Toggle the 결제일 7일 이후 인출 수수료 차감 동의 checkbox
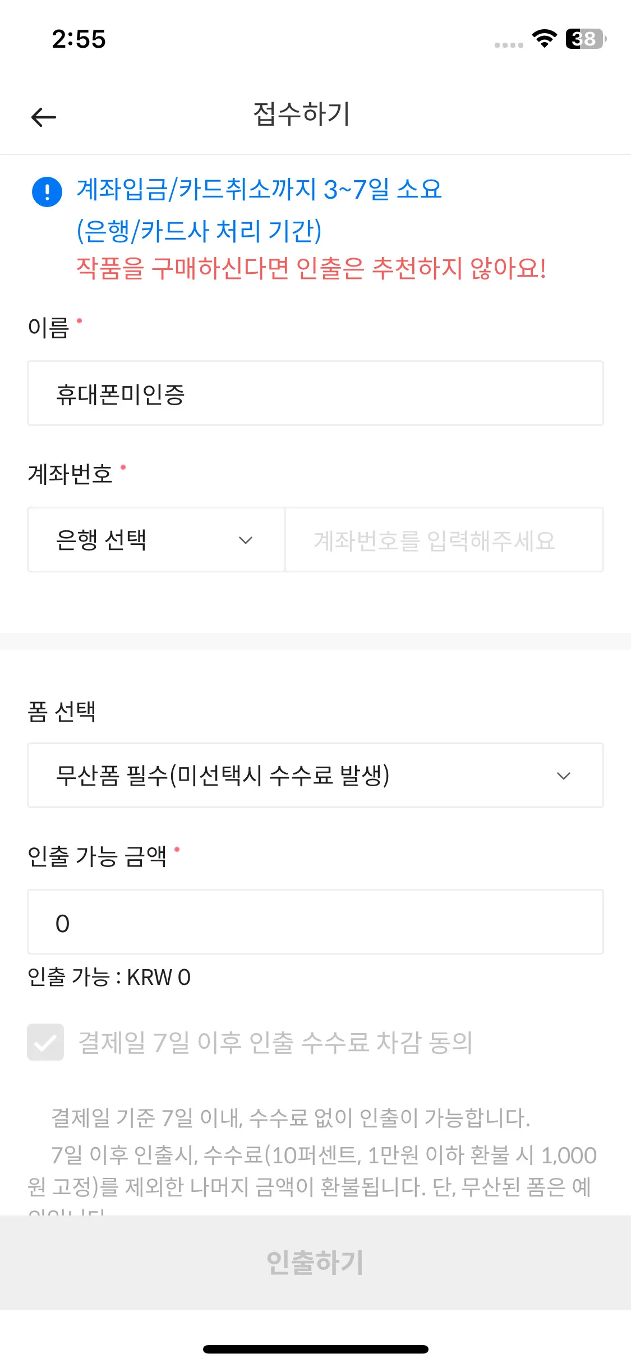The width and height of the screenshot is (631, 1367). pyautogui.click(x=45, y=1042)
